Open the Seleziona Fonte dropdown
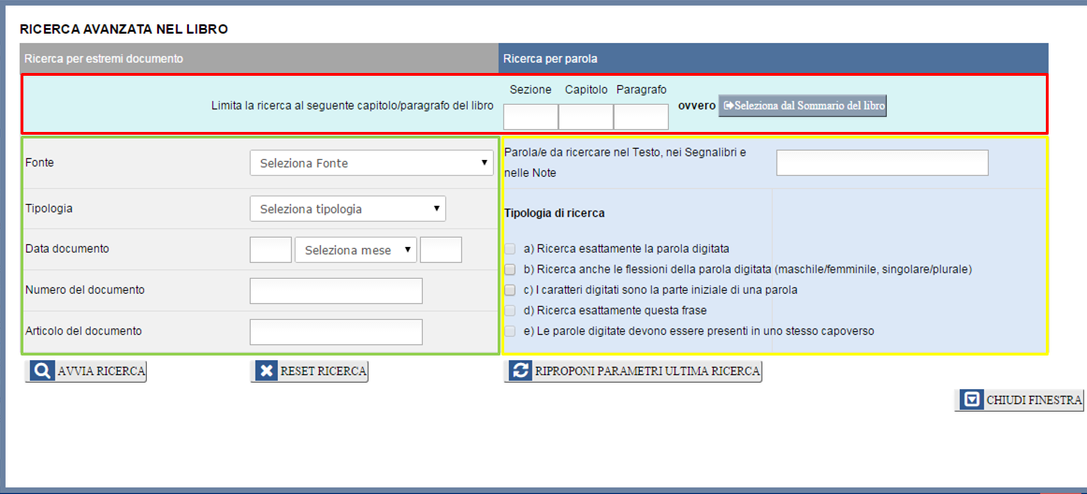1087x494 pixels. point(371,163)
